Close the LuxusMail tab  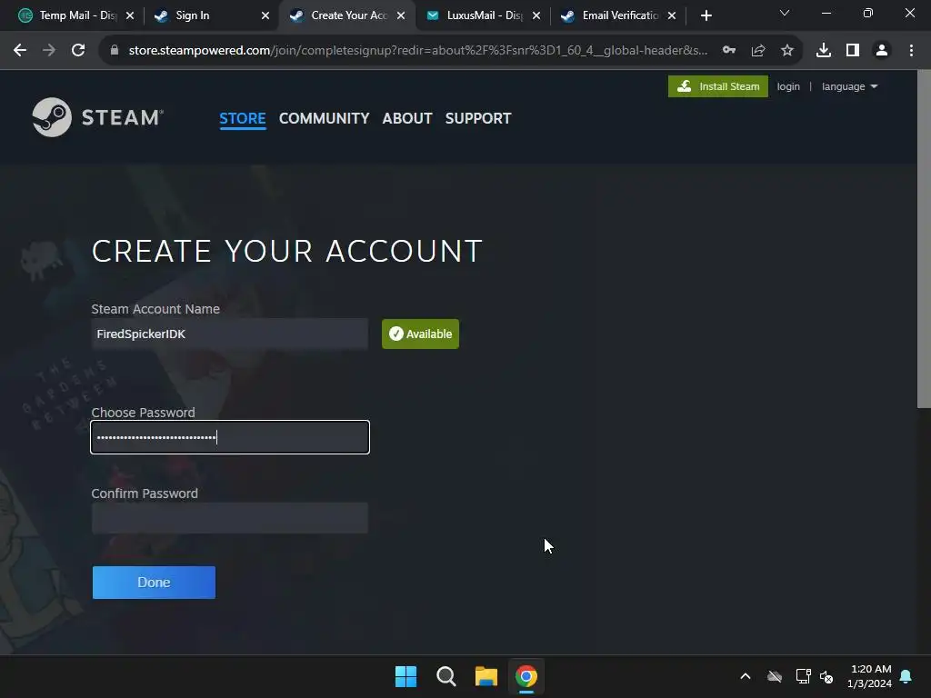click(x=536, y=15)
